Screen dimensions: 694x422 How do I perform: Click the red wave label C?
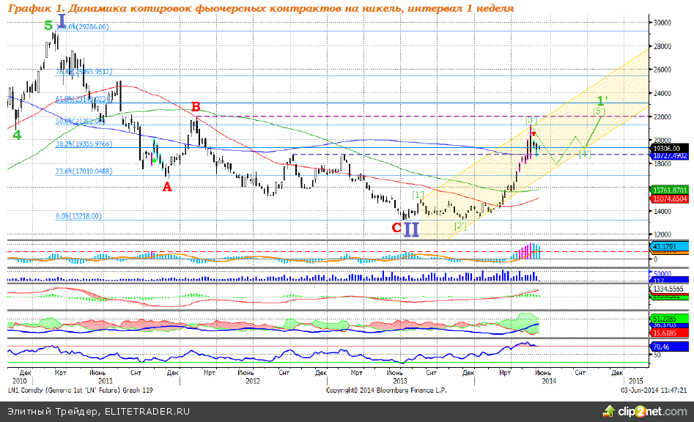click(396, 227)
